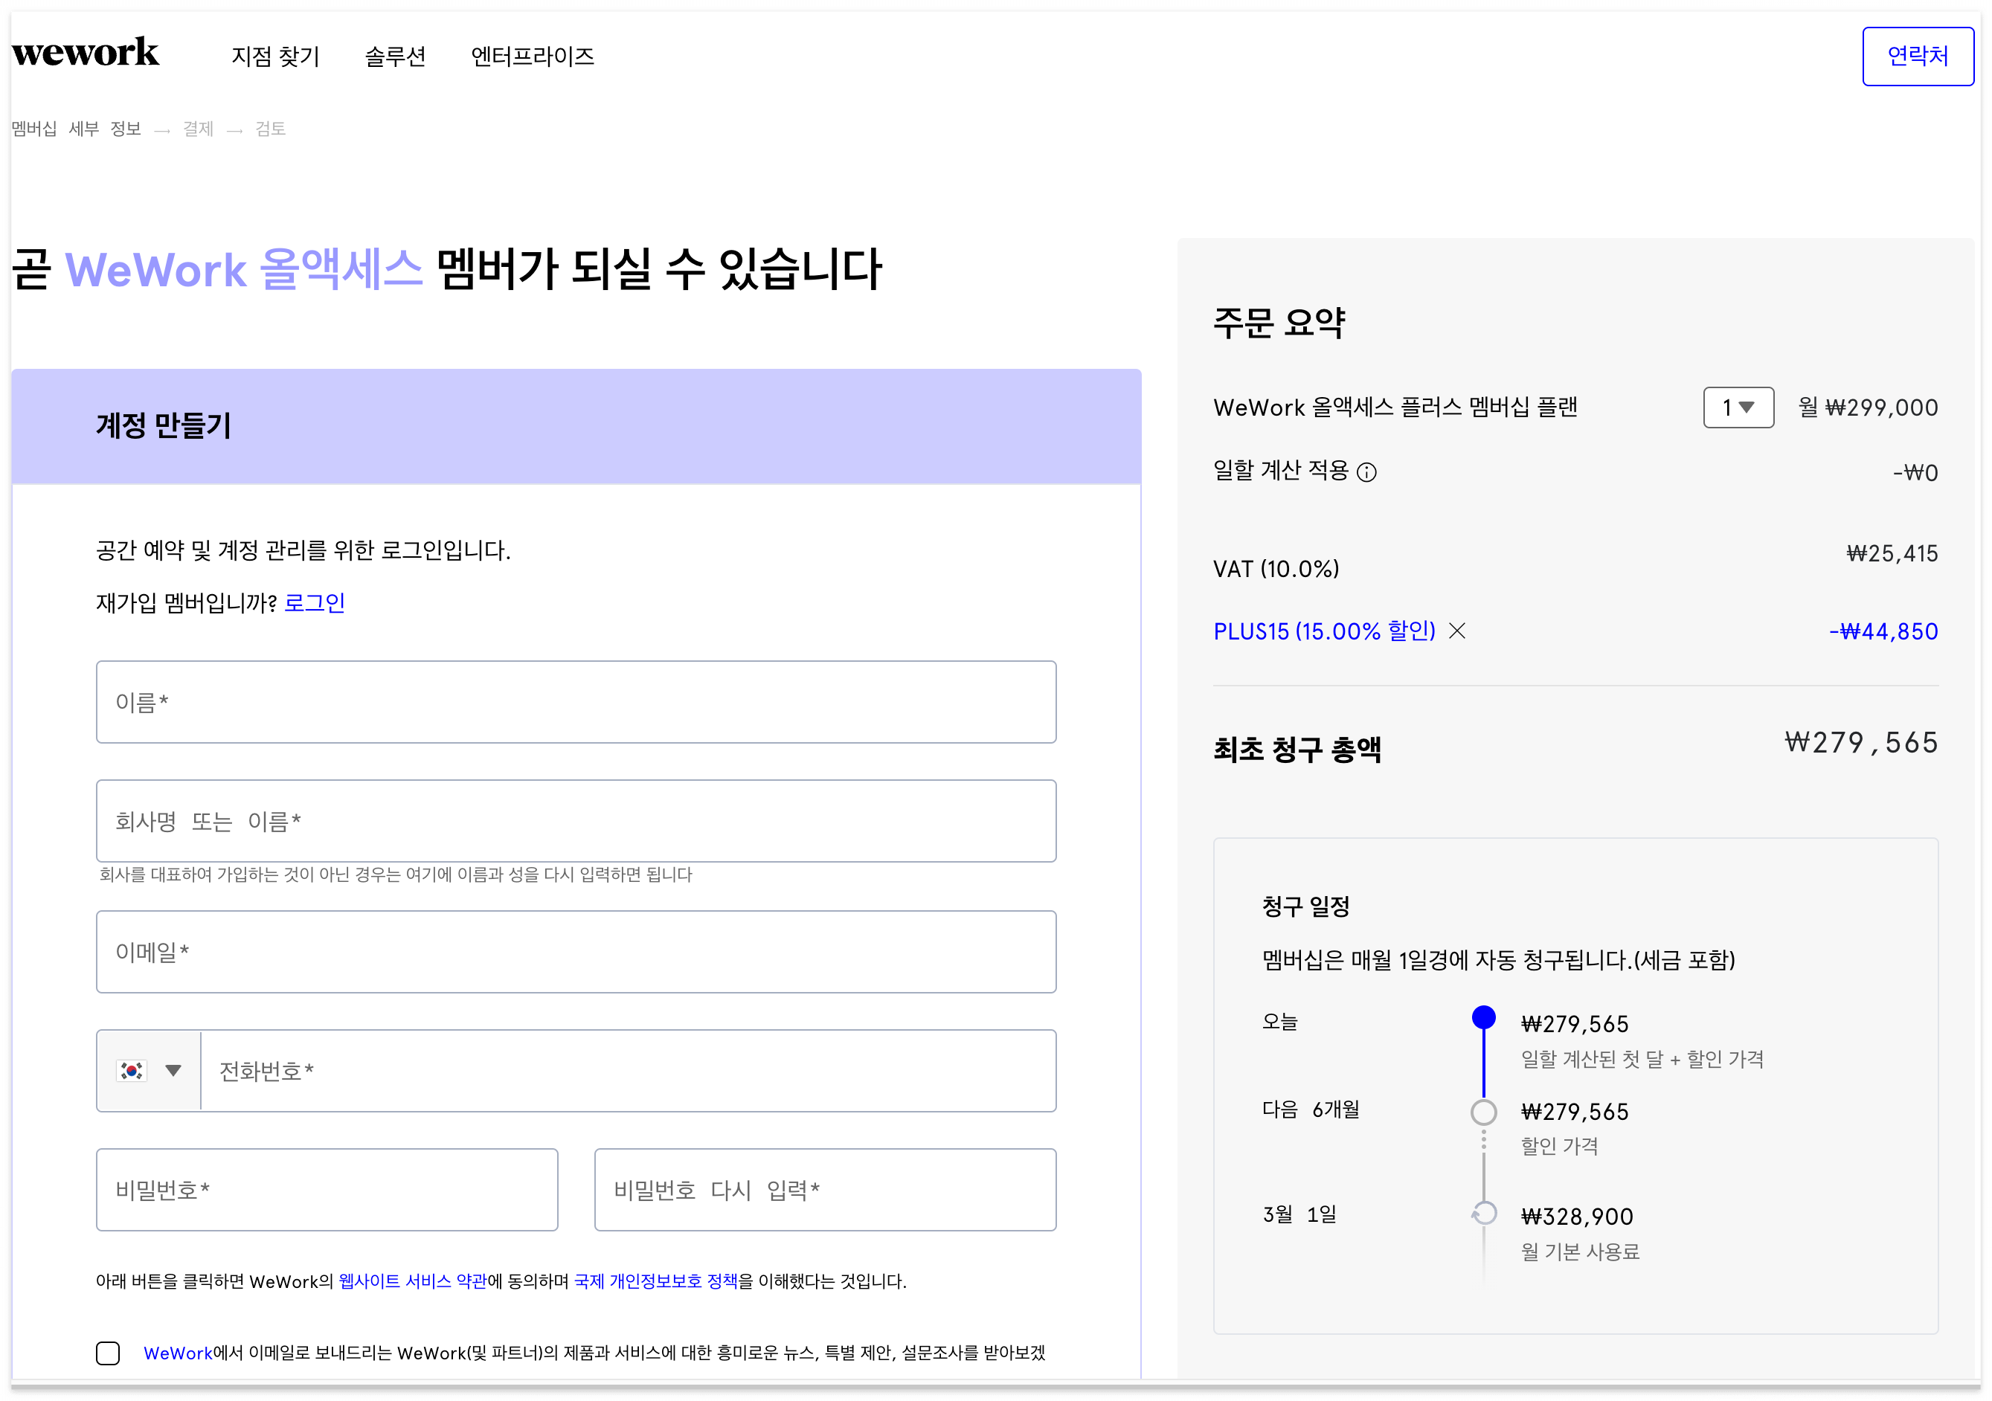Select the 결제 breadcrumb step
Viewport: 1992px width, 1401px height.
point(198,129)
